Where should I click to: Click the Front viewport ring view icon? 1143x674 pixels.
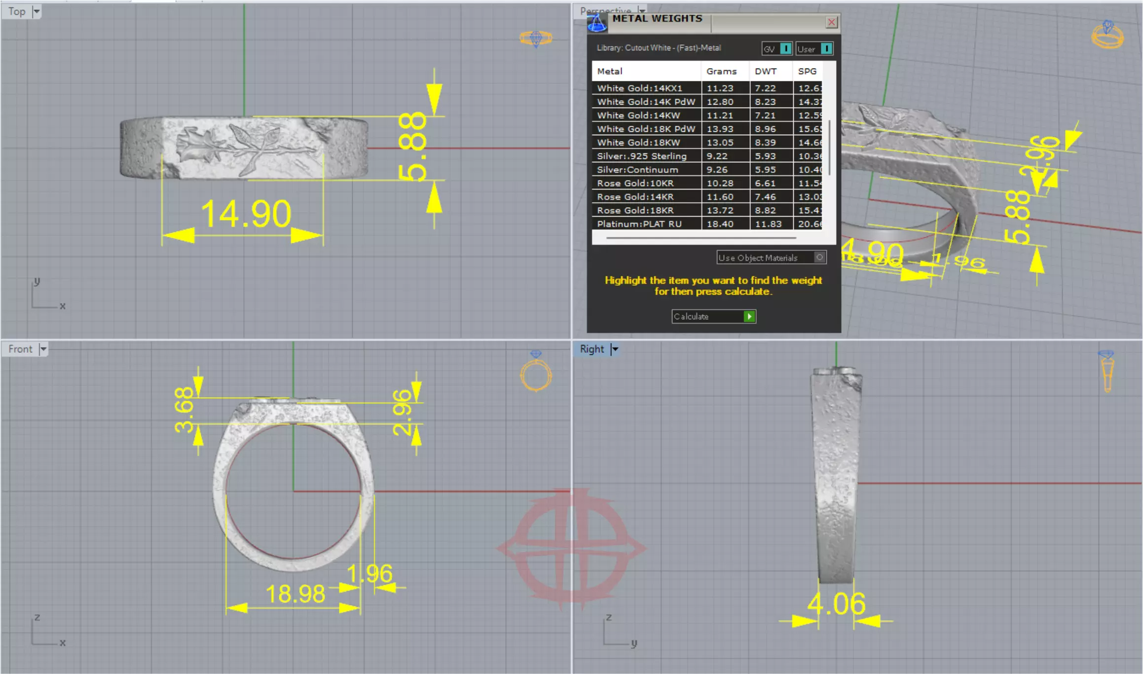(x=536, y=371)
